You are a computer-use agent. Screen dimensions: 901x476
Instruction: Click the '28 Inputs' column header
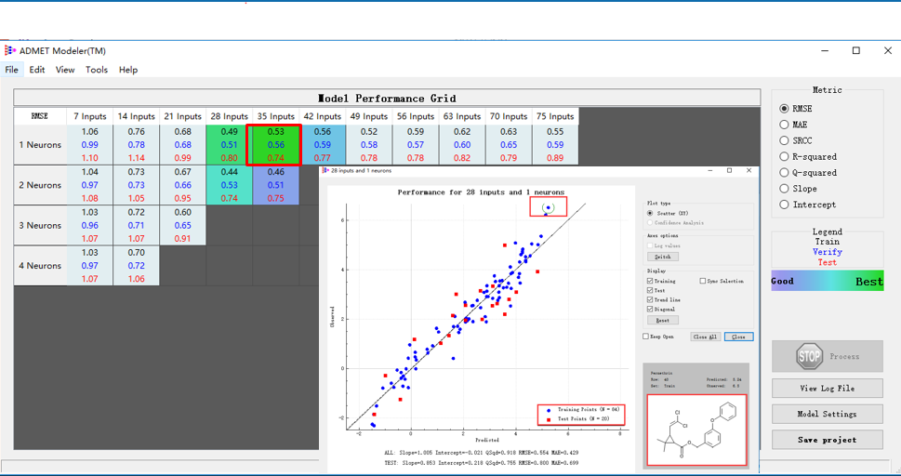pyautogui.click(x=230, y=116)
